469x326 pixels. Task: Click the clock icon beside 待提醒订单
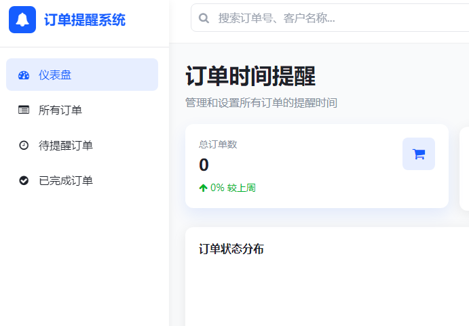click(24, 145)
